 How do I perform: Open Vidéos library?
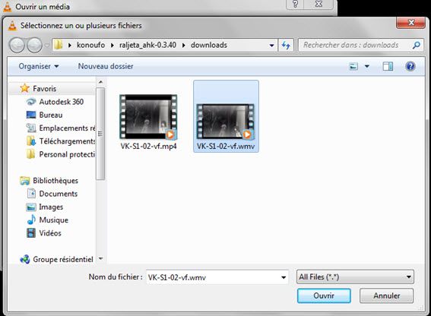click(50, 233)
